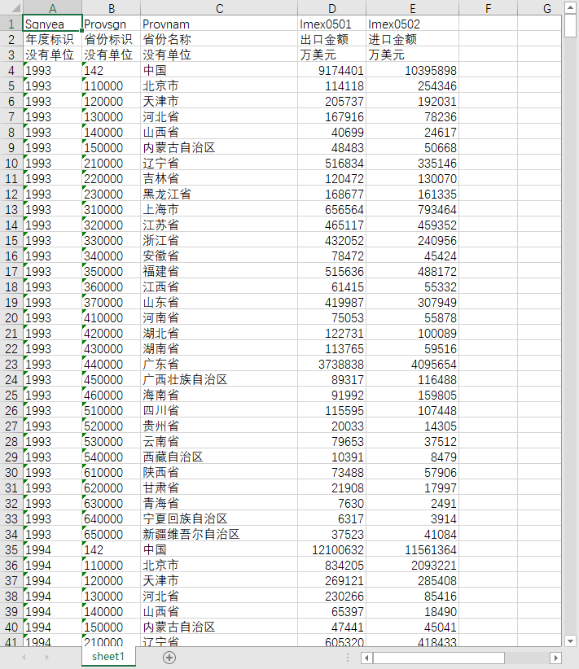Select cell 天津市 in row 37
The image size is (579, 669).
pos(219,580)
